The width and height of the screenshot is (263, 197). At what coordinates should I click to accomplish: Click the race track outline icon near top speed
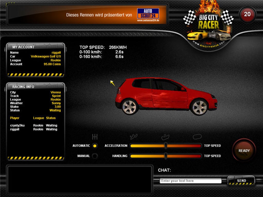[197, 137]
